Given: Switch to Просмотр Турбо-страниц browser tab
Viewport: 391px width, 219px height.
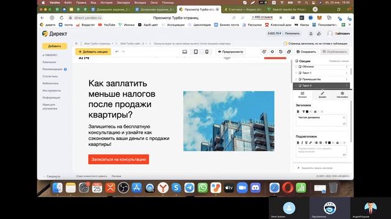Looking at the screenshot, I should click(x=199, y=10).
